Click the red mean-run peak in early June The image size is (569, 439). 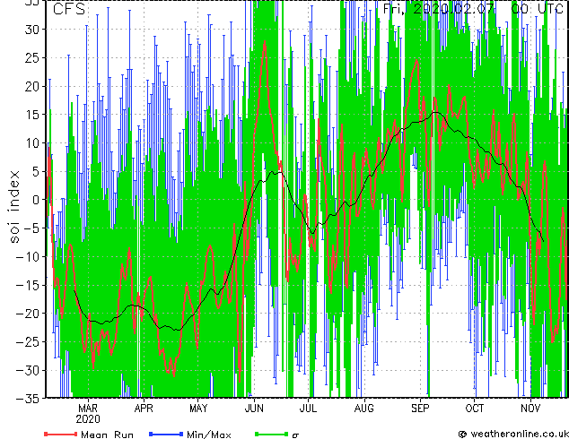[x=265, y=43]
